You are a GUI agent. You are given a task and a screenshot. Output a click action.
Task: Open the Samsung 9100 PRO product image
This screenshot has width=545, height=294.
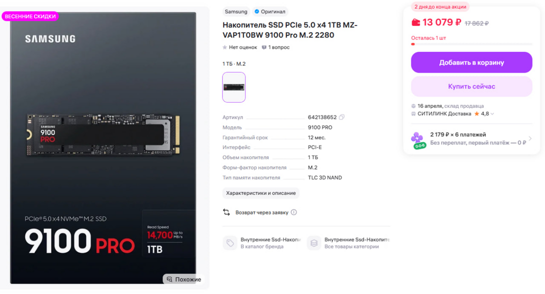point(103,145)
